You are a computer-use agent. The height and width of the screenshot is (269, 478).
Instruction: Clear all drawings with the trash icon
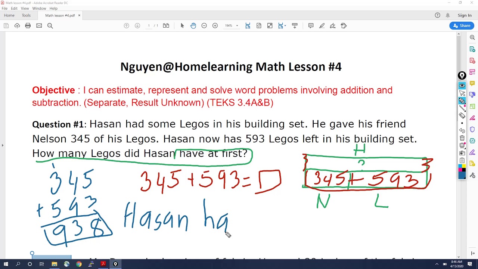(x=462, y=138)
